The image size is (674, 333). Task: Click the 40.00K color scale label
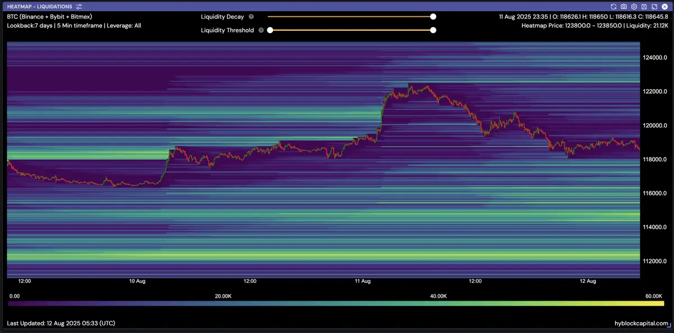439,295
